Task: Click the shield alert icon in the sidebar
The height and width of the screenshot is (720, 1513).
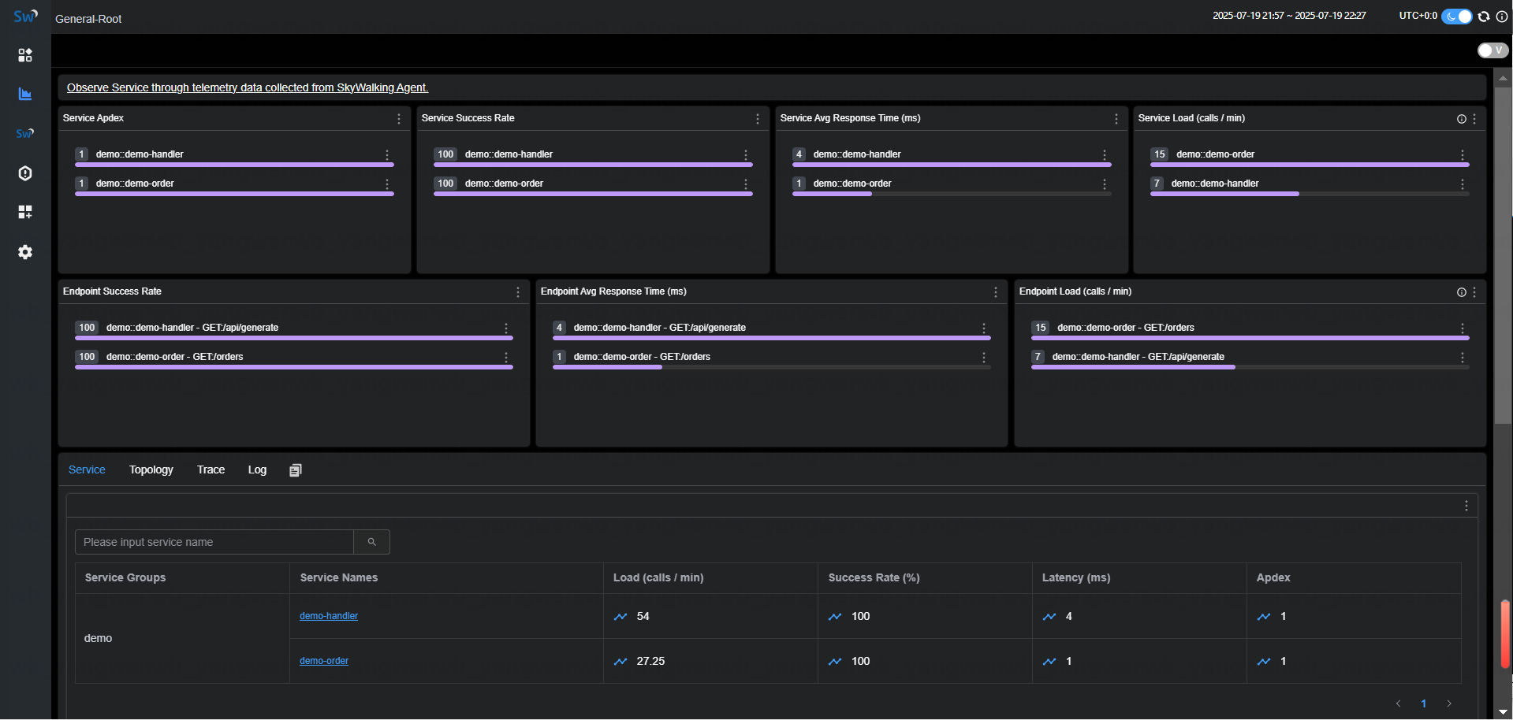Action: pos(25,173)
